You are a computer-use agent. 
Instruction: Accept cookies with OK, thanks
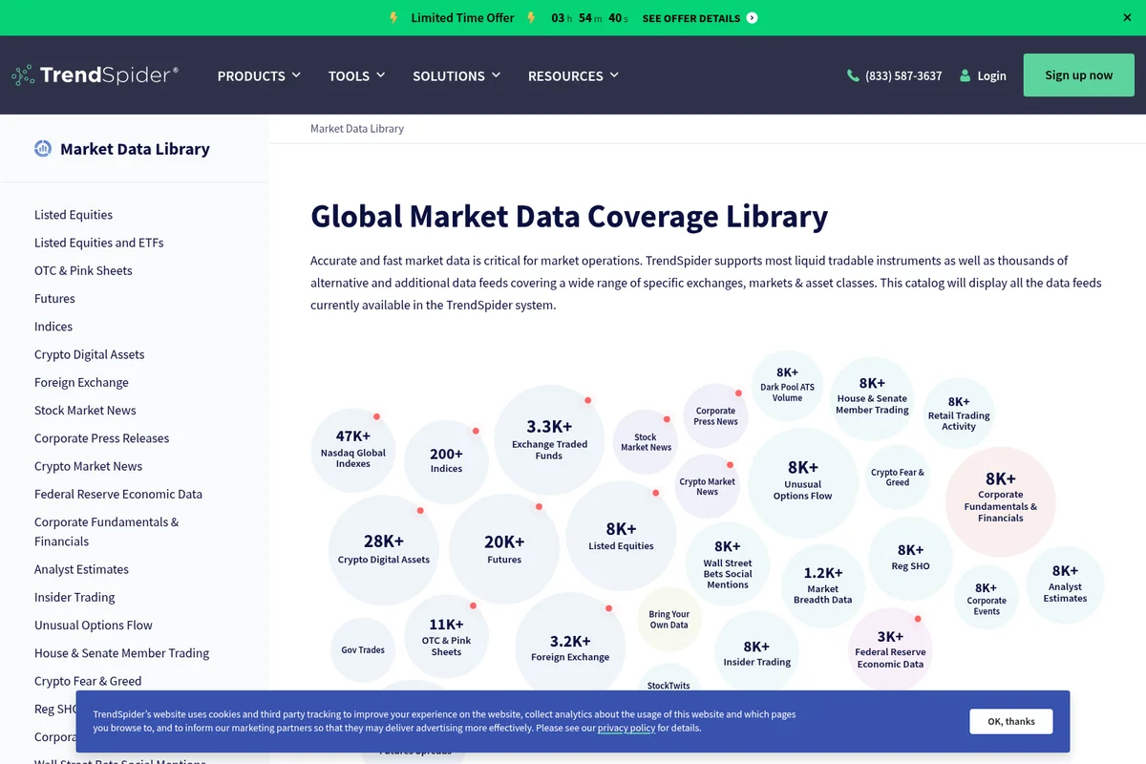click(x=1010, y=721)
